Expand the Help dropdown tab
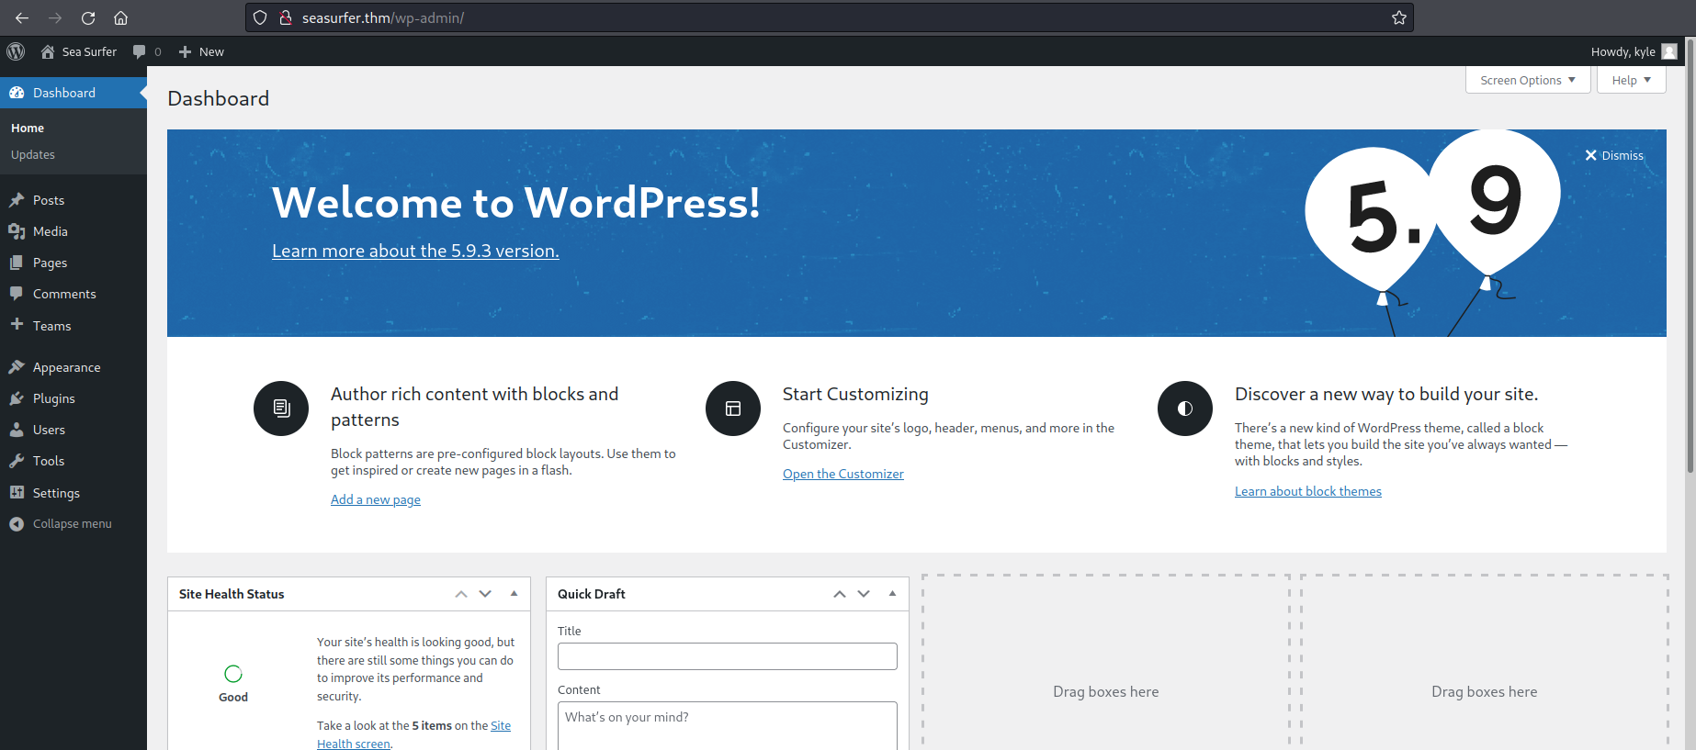1696x750 pixels. tap(1631, 80)
